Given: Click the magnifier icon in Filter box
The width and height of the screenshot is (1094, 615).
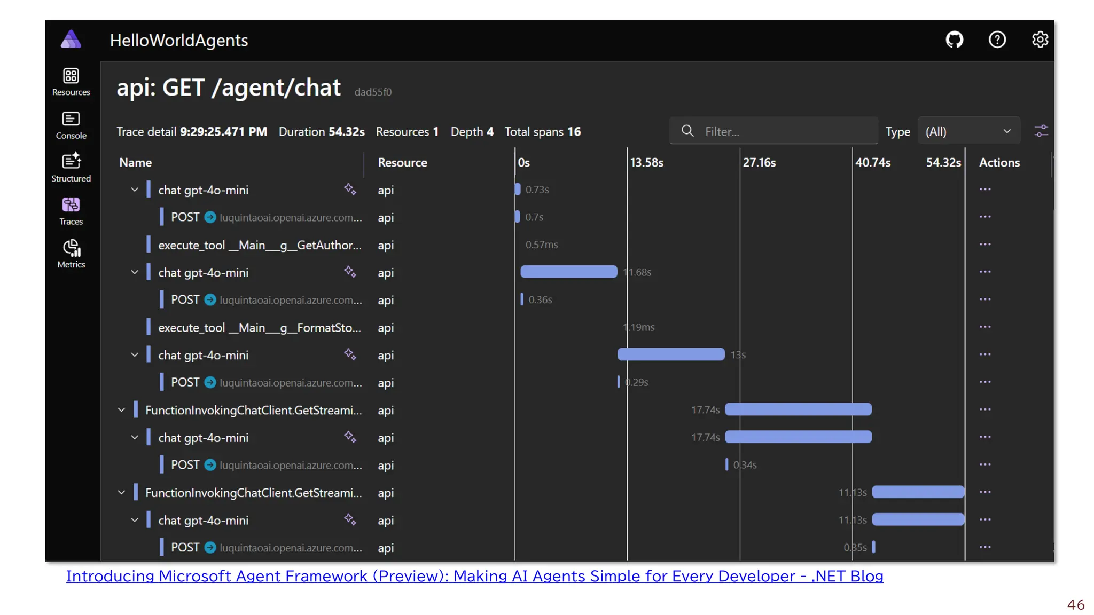Looking at the screenshot, I should pyautogui.click(x=687, y=131).
